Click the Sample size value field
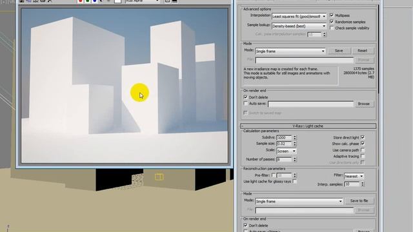Screen dimensions: 413x232 (284, 144)
